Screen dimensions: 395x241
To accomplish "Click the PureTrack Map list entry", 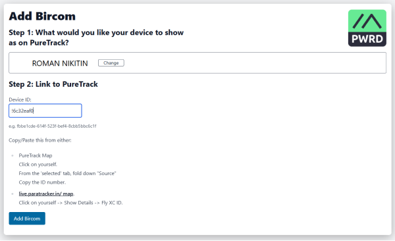I will (36, 155).
